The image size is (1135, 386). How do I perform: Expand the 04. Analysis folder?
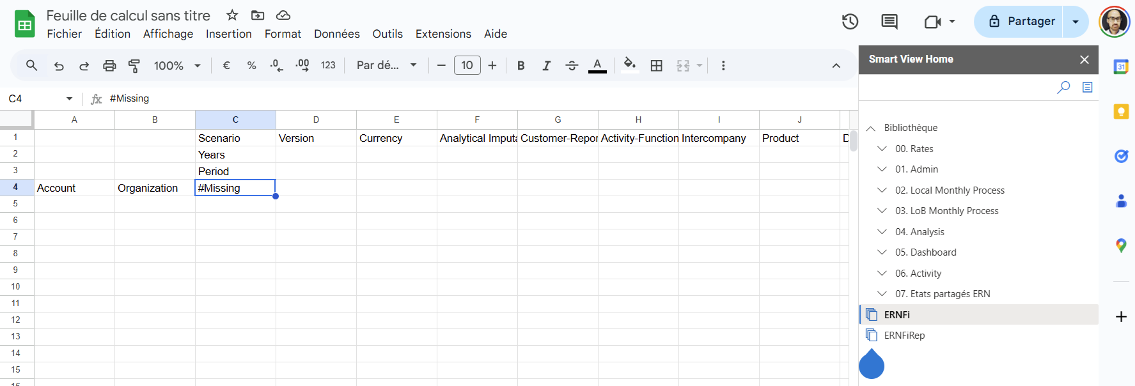[882, 232]
